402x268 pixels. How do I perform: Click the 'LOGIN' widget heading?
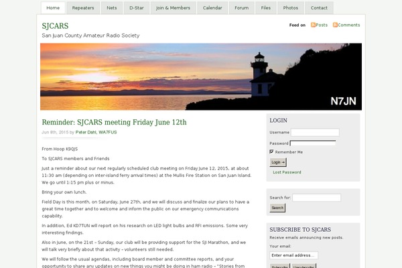pyautogui.click(x=279, y=121)
